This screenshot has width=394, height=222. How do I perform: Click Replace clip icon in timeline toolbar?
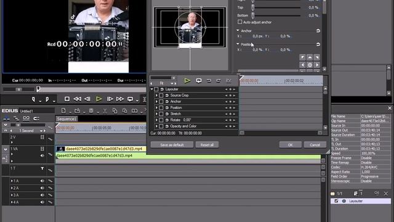(135, 111)
